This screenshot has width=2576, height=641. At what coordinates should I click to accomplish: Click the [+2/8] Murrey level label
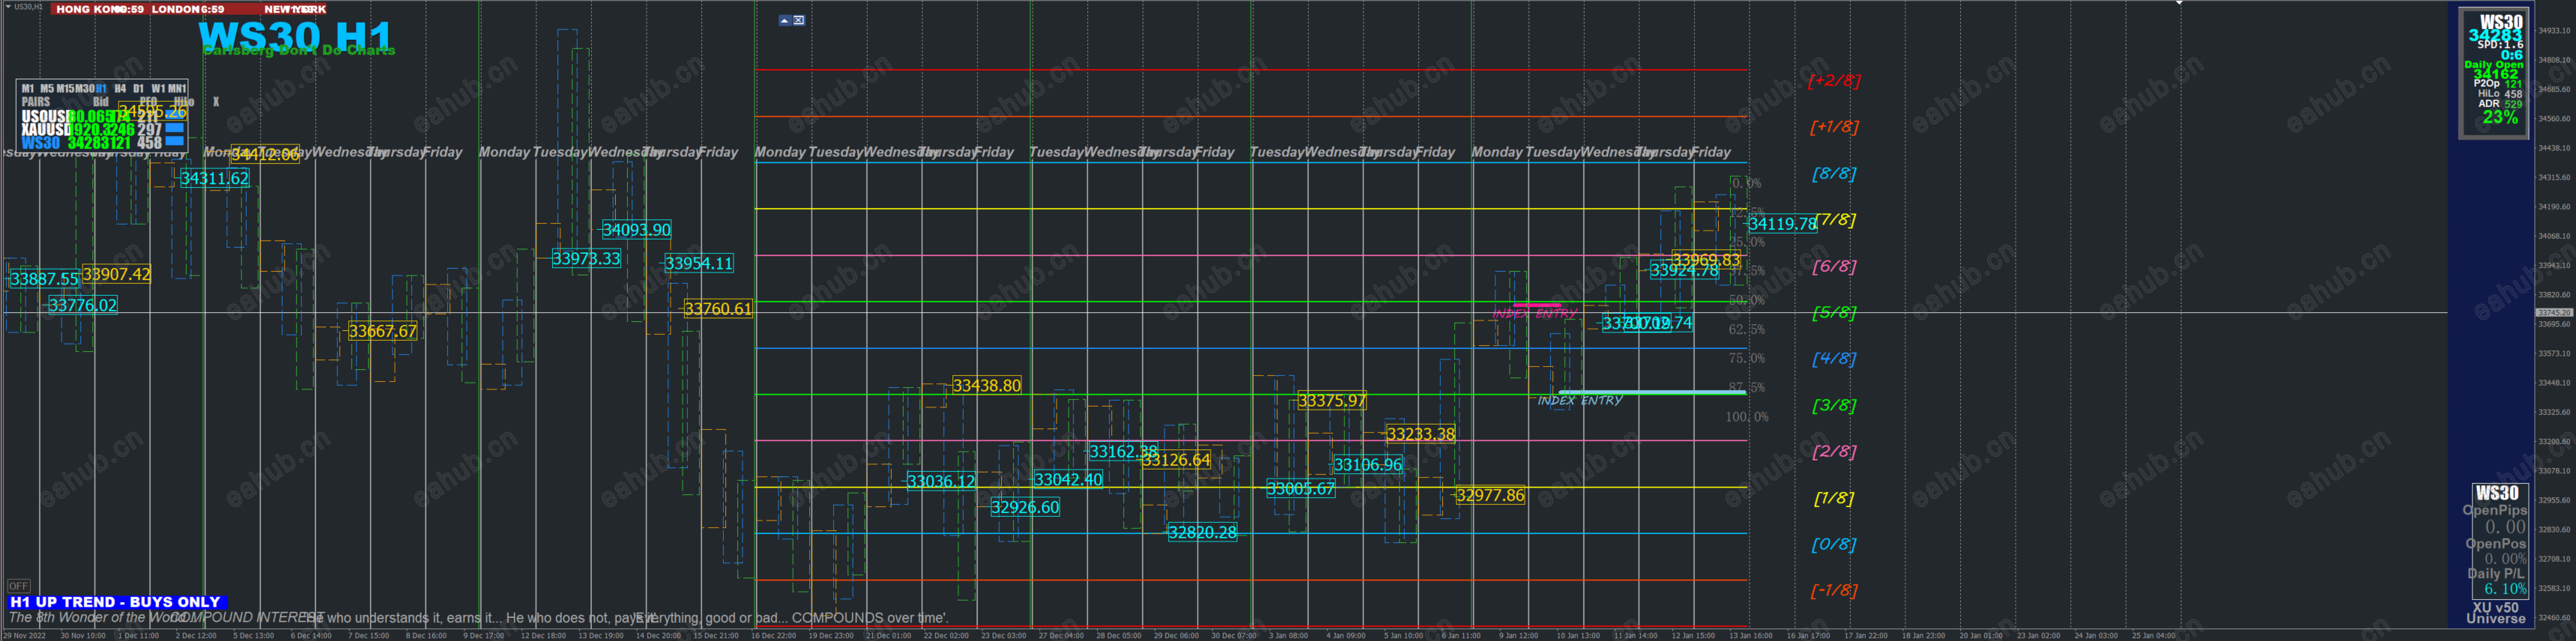[x=1834, y=80]
